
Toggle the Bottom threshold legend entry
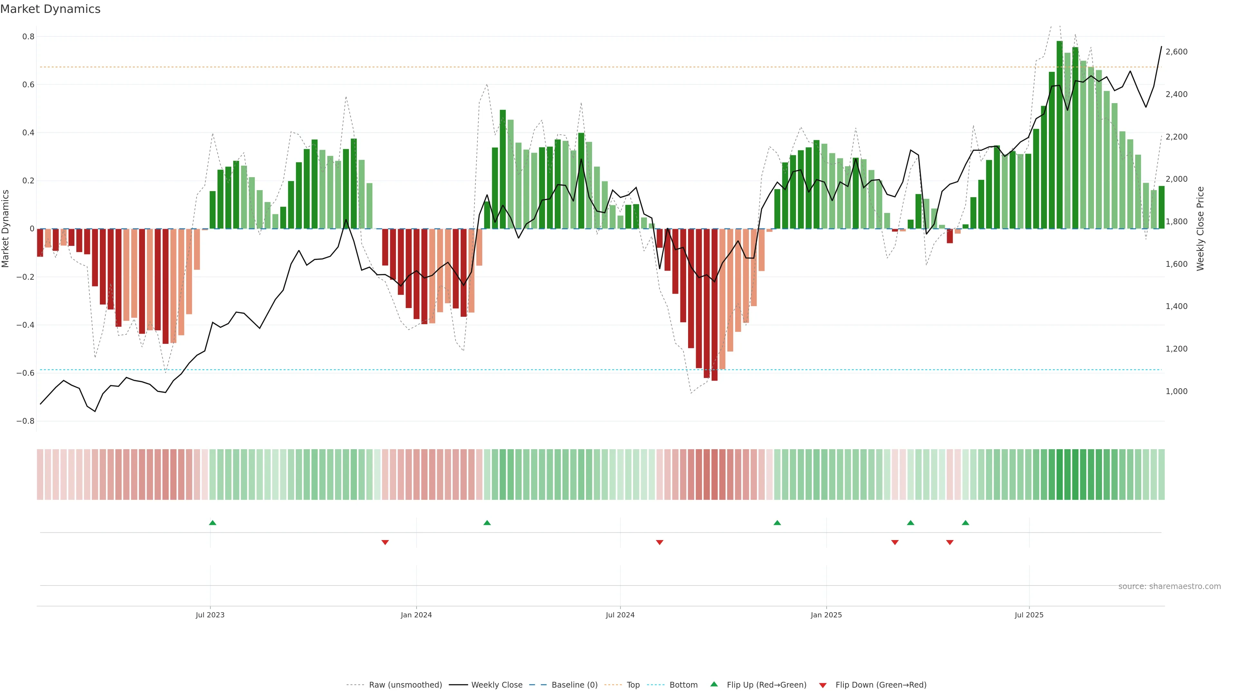click(683, 685)
